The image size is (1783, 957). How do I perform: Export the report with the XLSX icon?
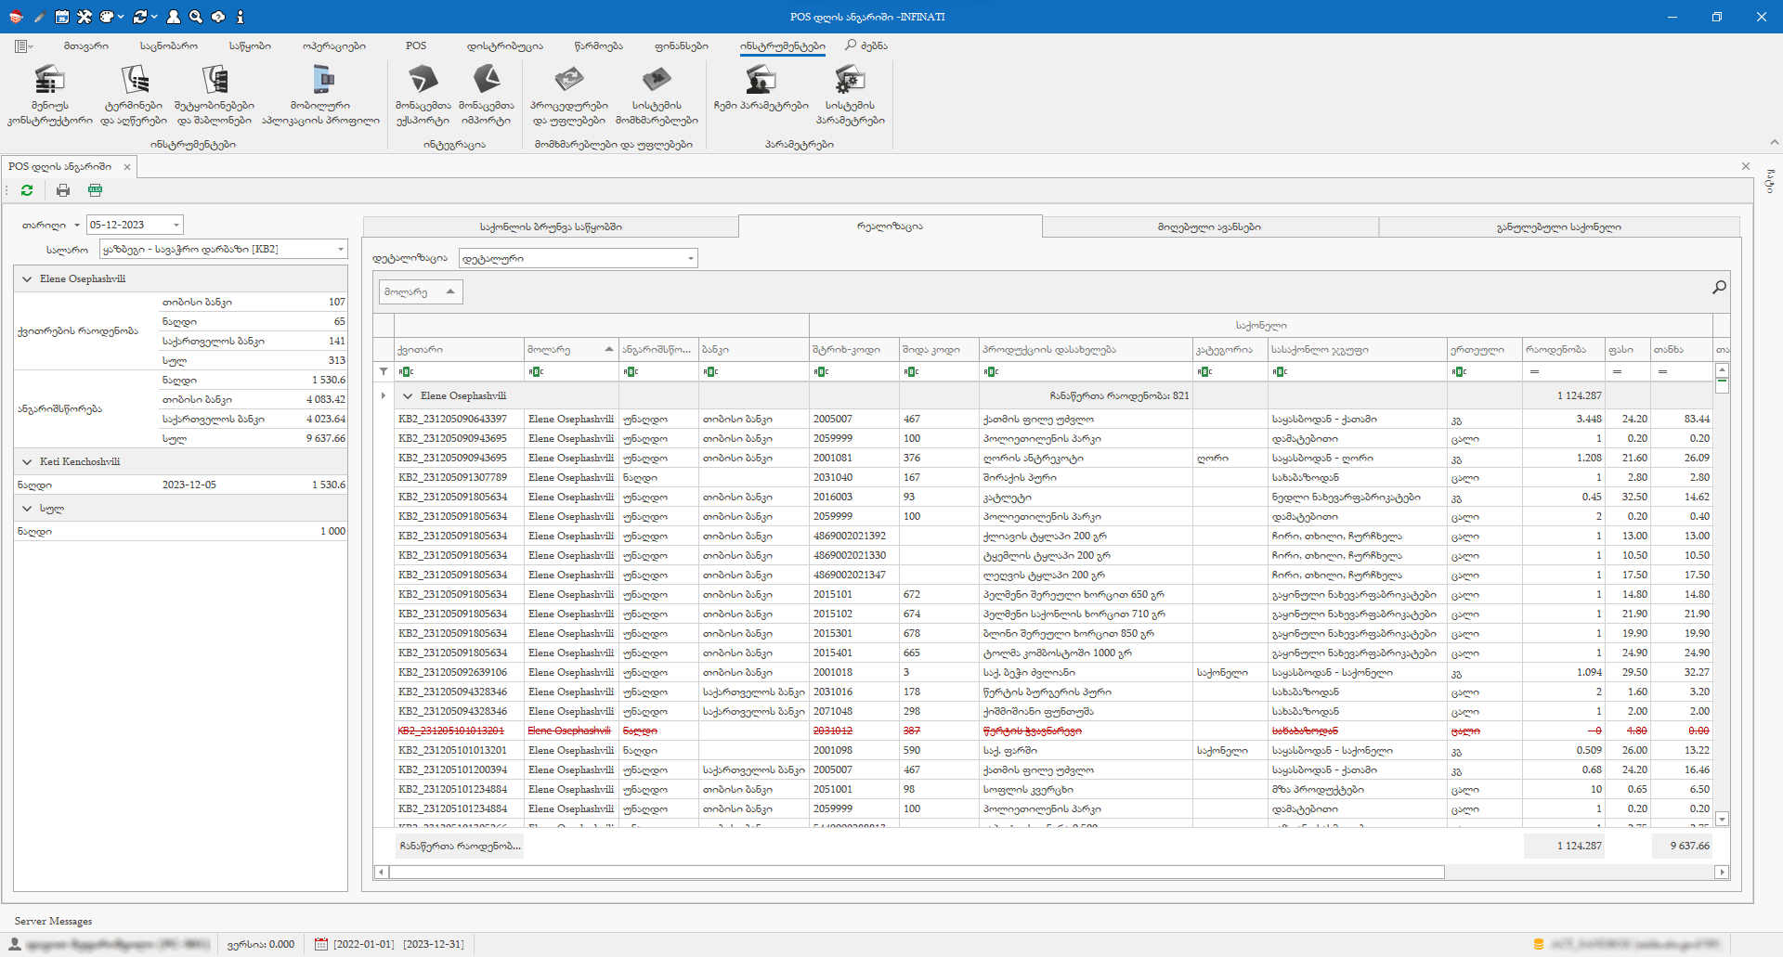coord(95,190)
